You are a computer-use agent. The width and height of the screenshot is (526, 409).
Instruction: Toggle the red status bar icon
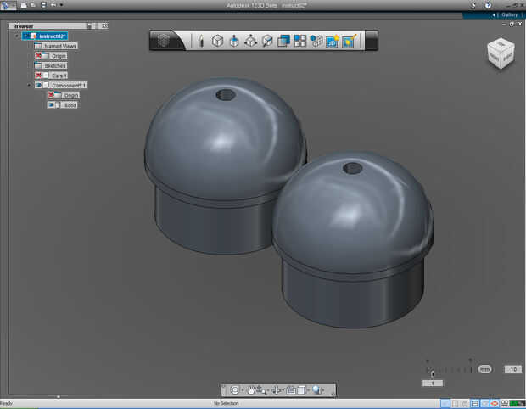[495, 404]
